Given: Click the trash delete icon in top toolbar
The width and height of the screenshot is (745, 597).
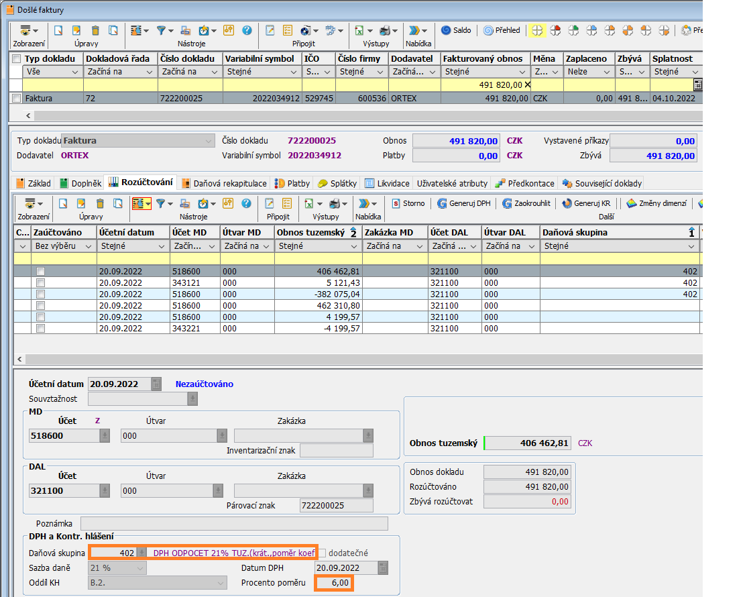Looking at the screenshot, I should tap(95, 30).
